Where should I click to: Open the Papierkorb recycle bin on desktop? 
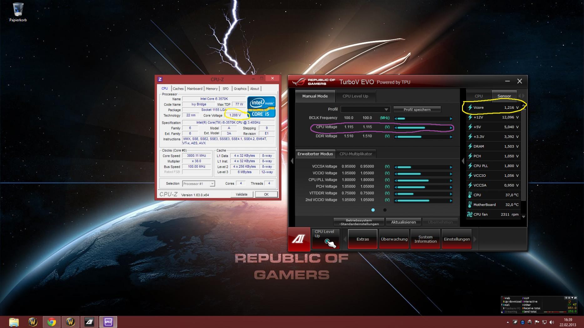click(x=18, y=12)
